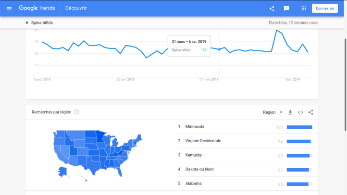Share the regional interest card

click(310, 112)
